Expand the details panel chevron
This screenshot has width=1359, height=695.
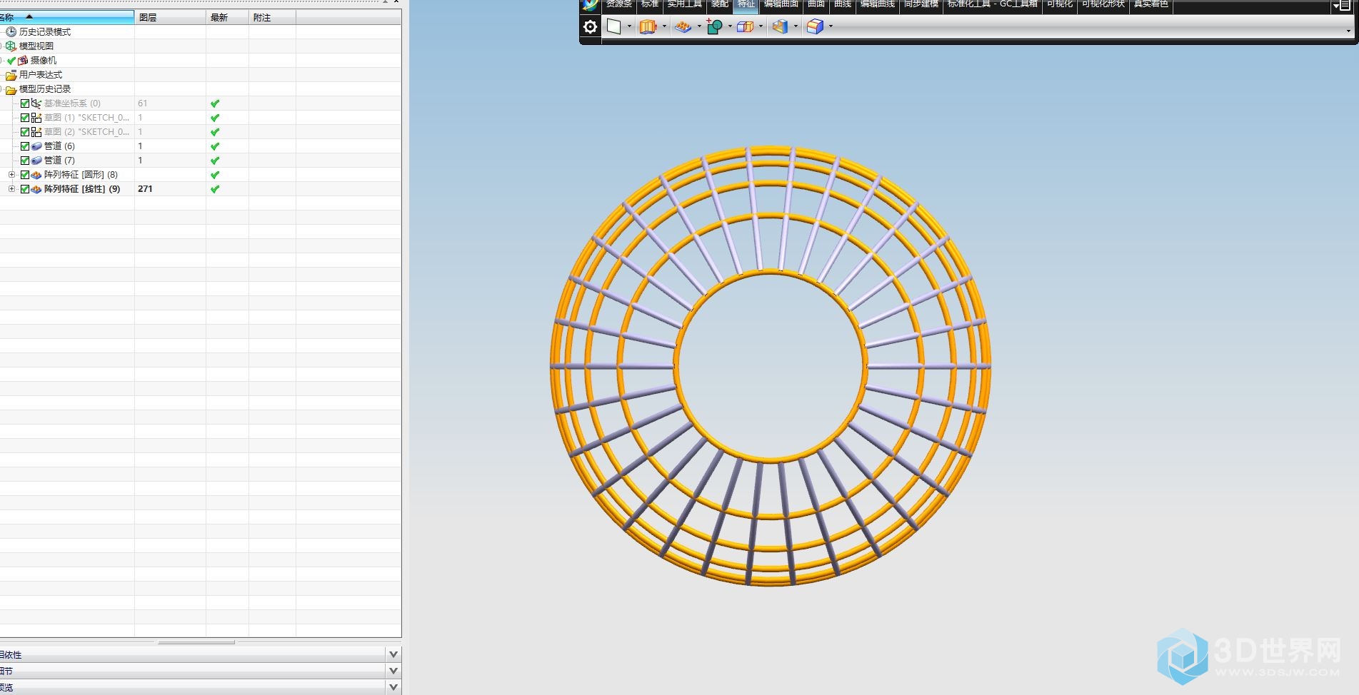click(393, 671)
